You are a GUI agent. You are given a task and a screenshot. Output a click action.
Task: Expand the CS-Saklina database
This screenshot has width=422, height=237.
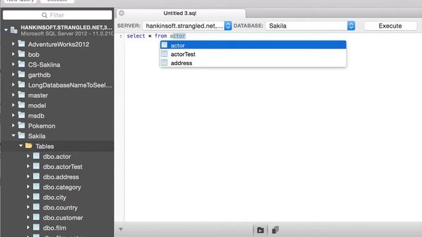[13, 64]
